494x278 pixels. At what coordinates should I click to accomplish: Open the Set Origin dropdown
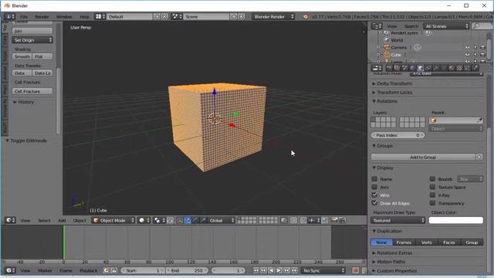tap(32, 40)
